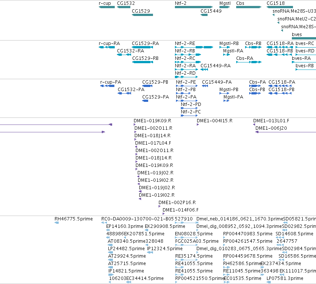Screen dimensions: 316x284
Task: Select the CG1518 gene label
Action: click(276, 3)
